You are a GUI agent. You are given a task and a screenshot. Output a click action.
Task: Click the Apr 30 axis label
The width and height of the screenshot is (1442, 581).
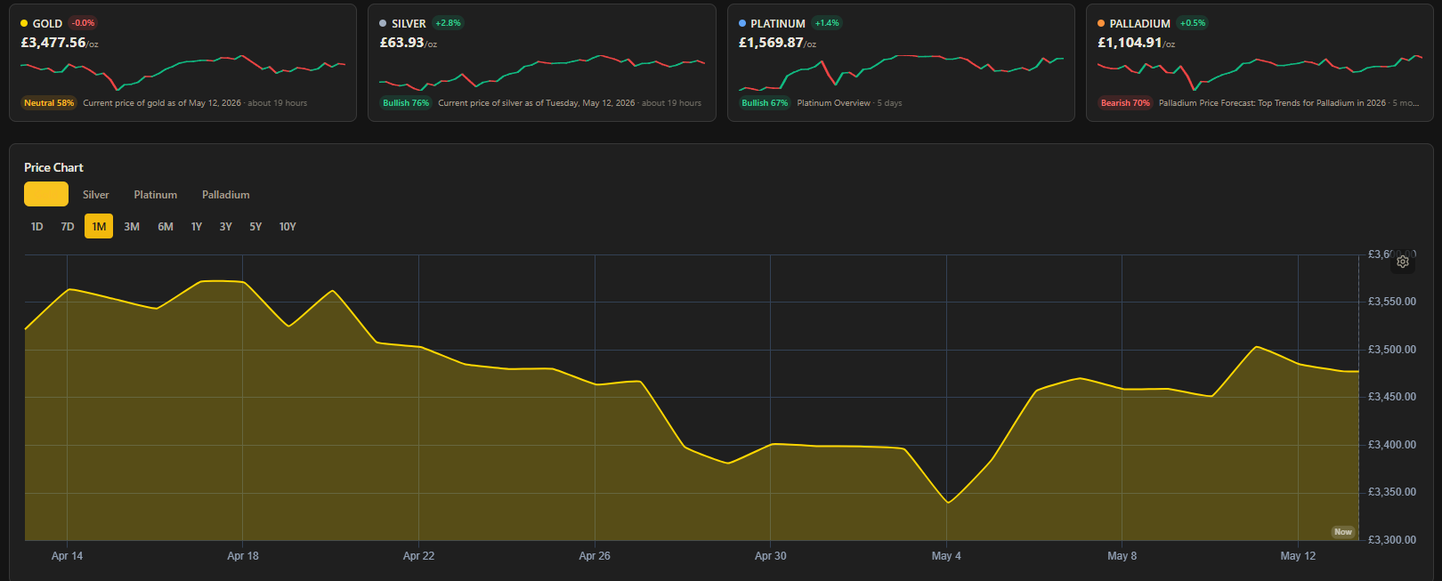point(771,556)
